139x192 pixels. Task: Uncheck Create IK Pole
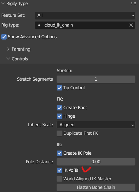tap(59, 153)
